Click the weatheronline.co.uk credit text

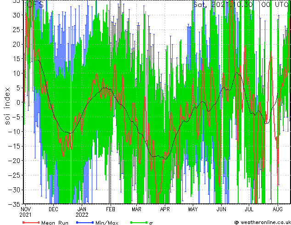(263, 222)
